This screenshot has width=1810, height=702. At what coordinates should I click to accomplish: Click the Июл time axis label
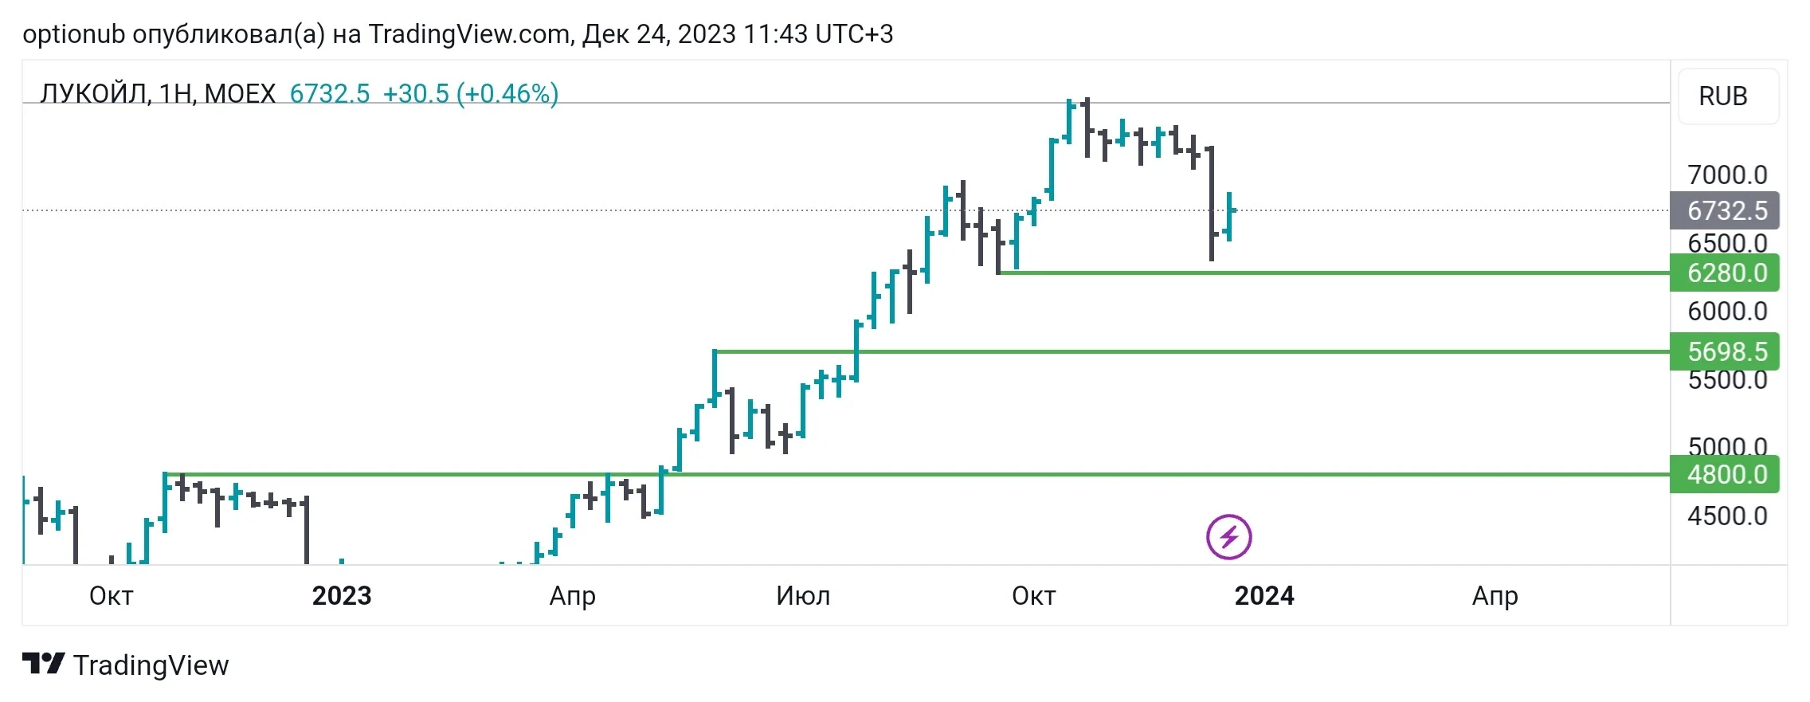pos(803,595)
